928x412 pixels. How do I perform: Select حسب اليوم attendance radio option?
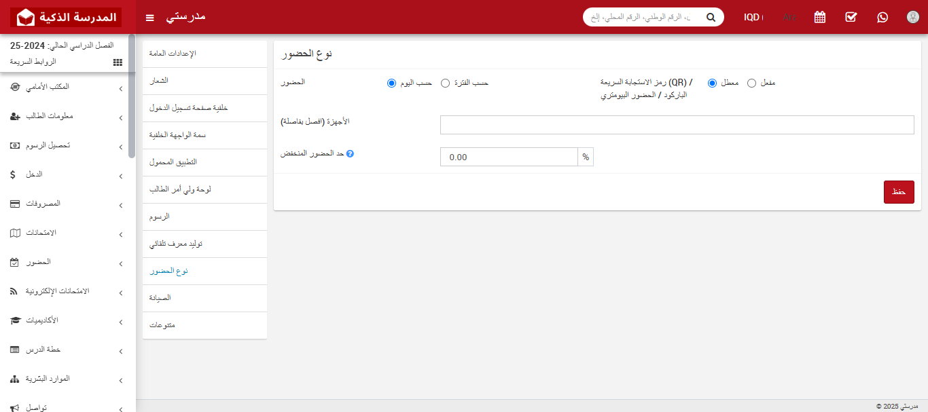(x=391, y=83)
